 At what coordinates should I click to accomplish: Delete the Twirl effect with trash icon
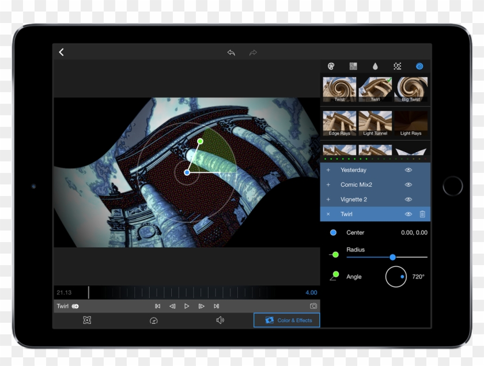tap(422, 214)
